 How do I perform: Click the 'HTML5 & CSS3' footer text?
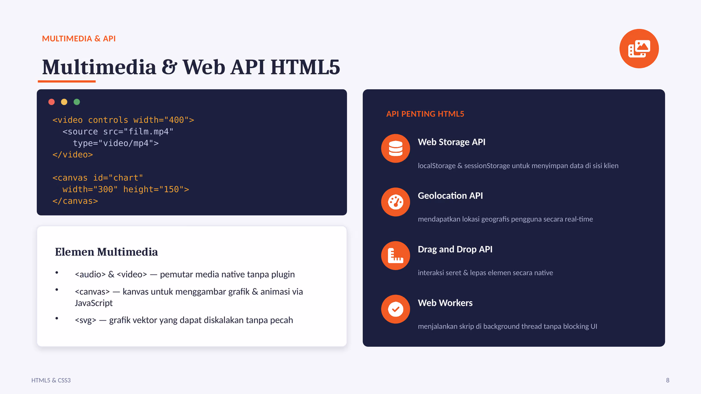coord(51,380)
